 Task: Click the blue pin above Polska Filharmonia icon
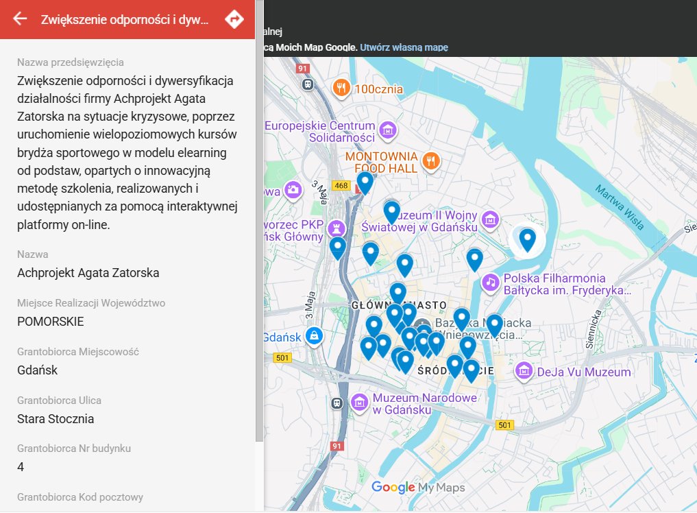point(474,260)
